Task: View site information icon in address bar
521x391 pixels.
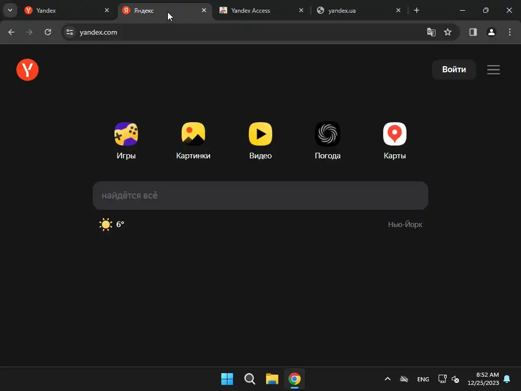Action: coord(70,32)
